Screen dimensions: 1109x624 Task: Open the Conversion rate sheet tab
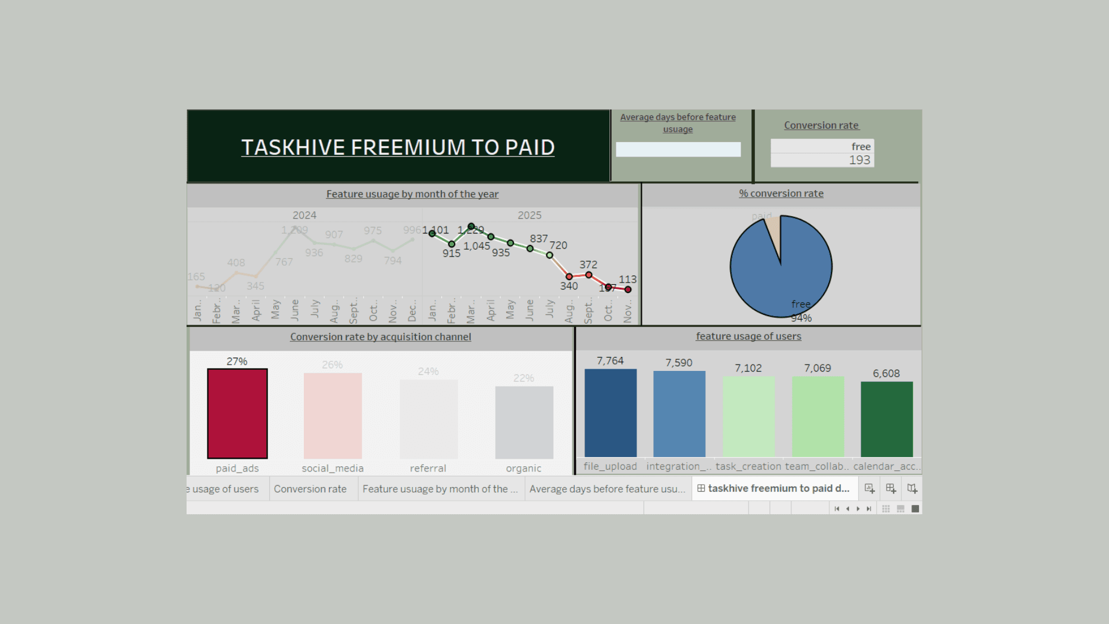pos(310,489)
